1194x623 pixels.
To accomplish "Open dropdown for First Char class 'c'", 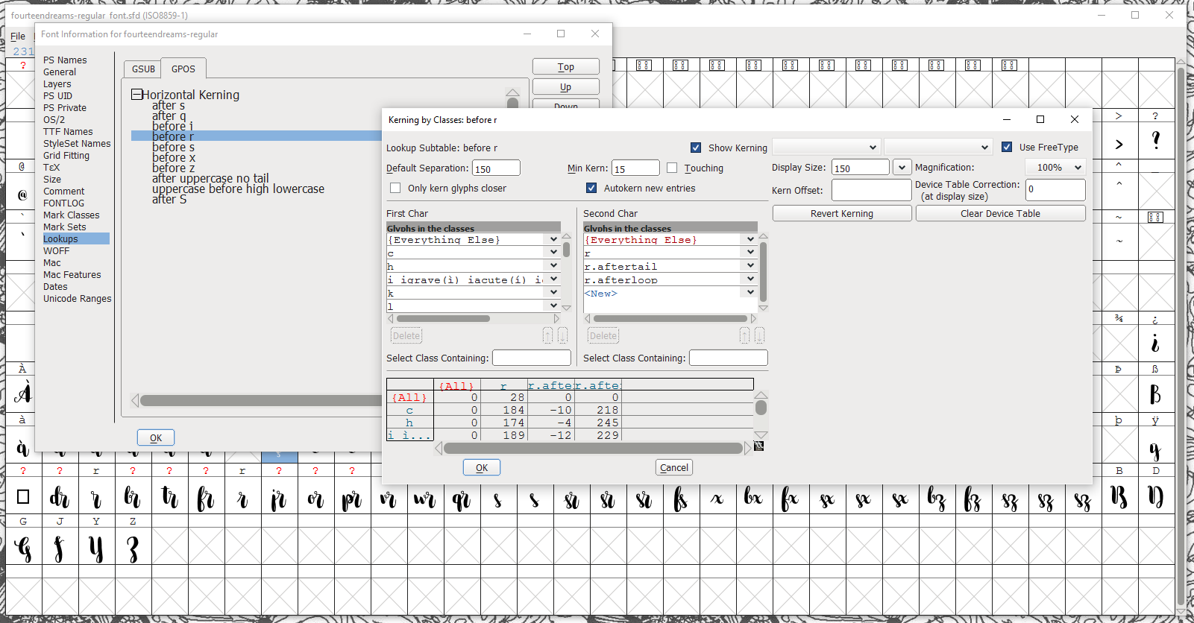I will pyautogui.click(x=553, y=253).
